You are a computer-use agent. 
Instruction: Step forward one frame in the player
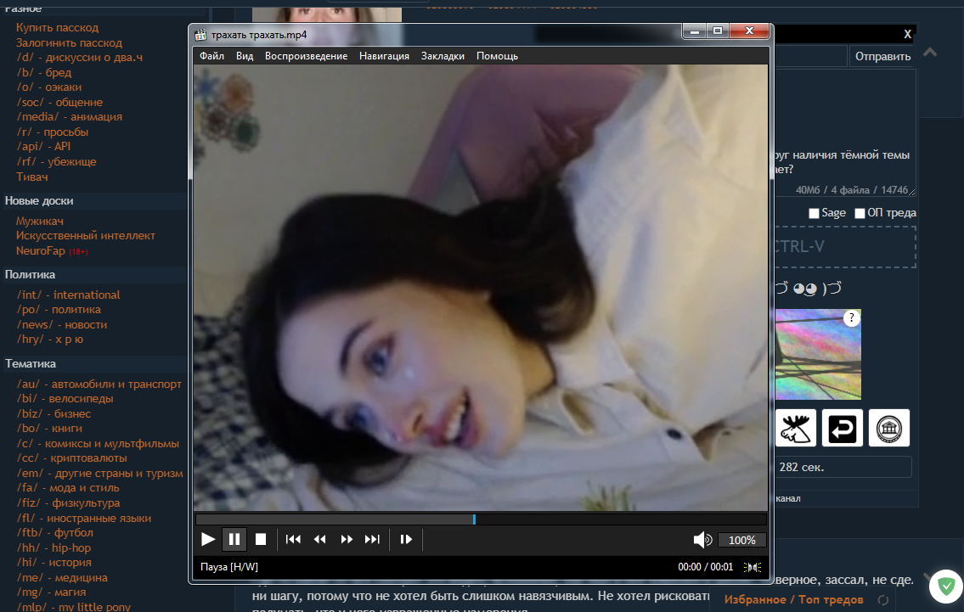[406, 540]
